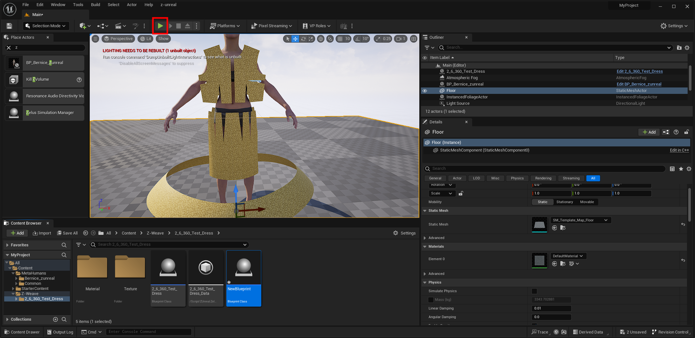Click the Eject button in toolbar
This screenshot has width=695, height=338.
coord(188,26)
